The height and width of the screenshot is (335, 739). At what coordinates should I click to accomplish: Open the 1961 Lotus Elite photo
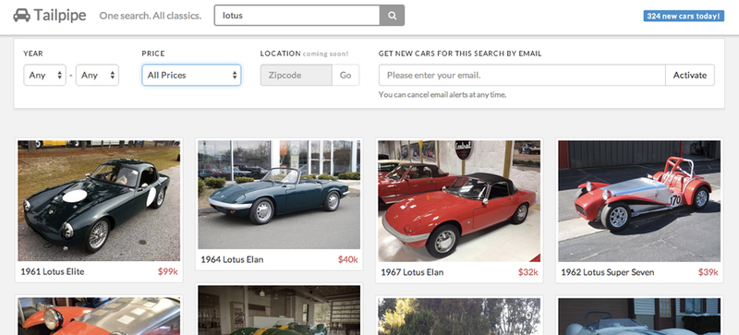tap(99, 200)
